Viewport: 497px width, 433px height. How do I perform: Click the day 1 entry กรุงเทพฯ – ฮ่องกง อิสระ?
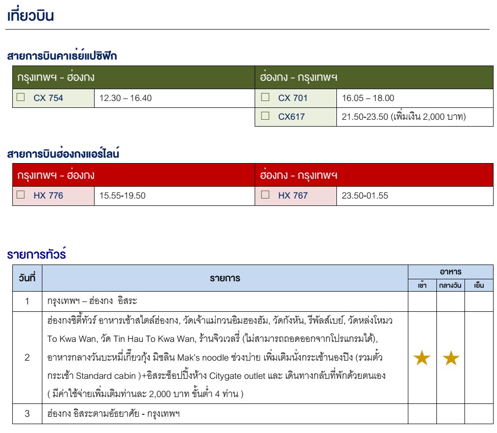click(x=92, y=301)
